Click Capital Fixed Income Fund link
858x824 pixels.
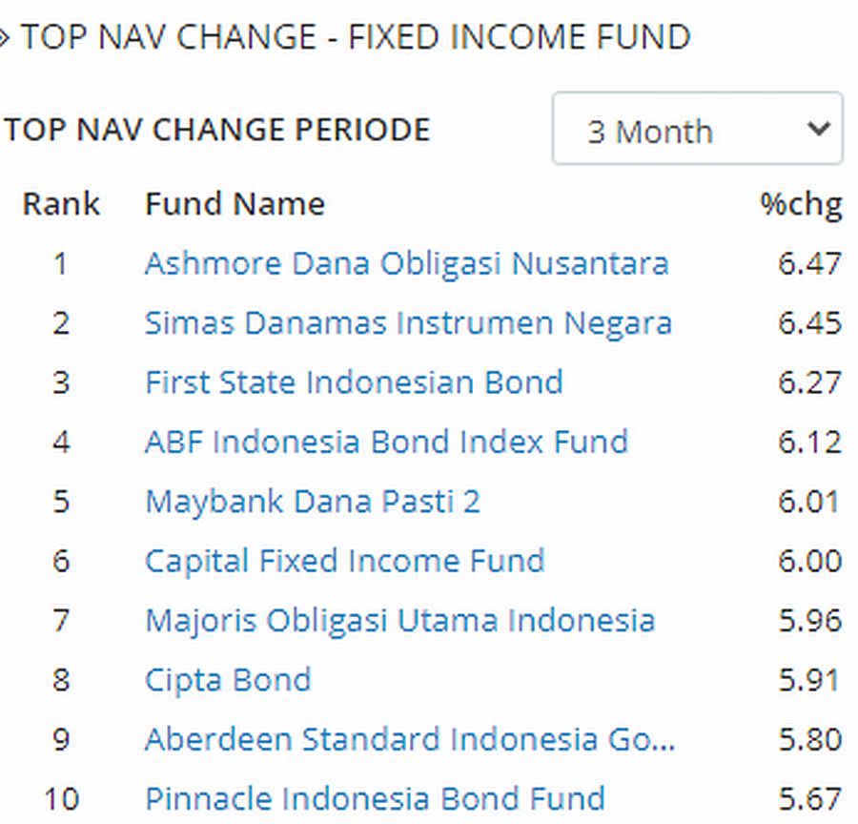[x=344, y=561]
